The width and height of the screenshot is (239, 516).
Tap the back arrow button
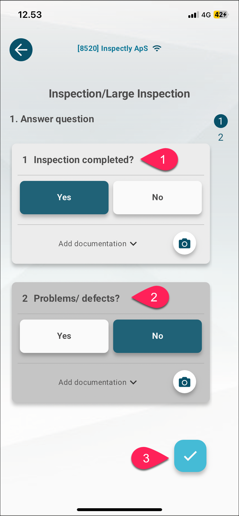pyautogui.click(x=21, y=50)
